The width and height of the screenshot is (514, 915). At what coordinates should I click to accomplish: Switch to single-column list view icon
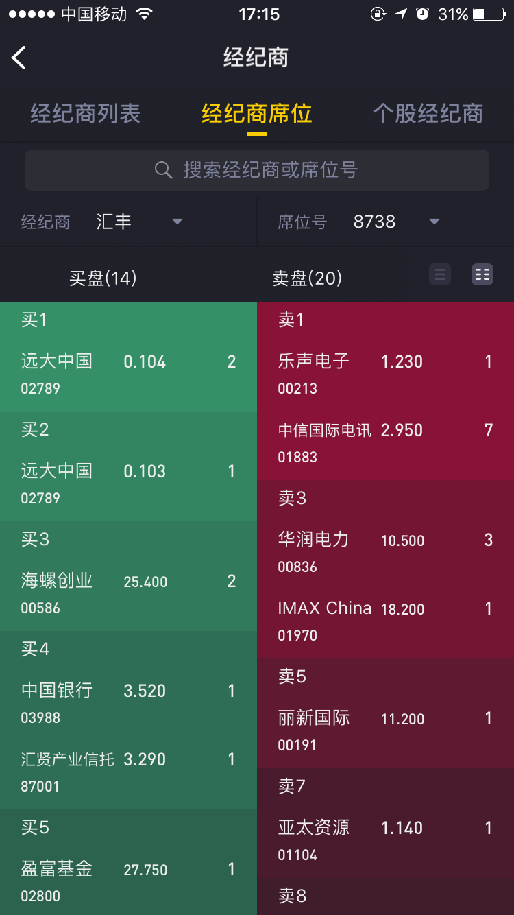click(440, 275)
